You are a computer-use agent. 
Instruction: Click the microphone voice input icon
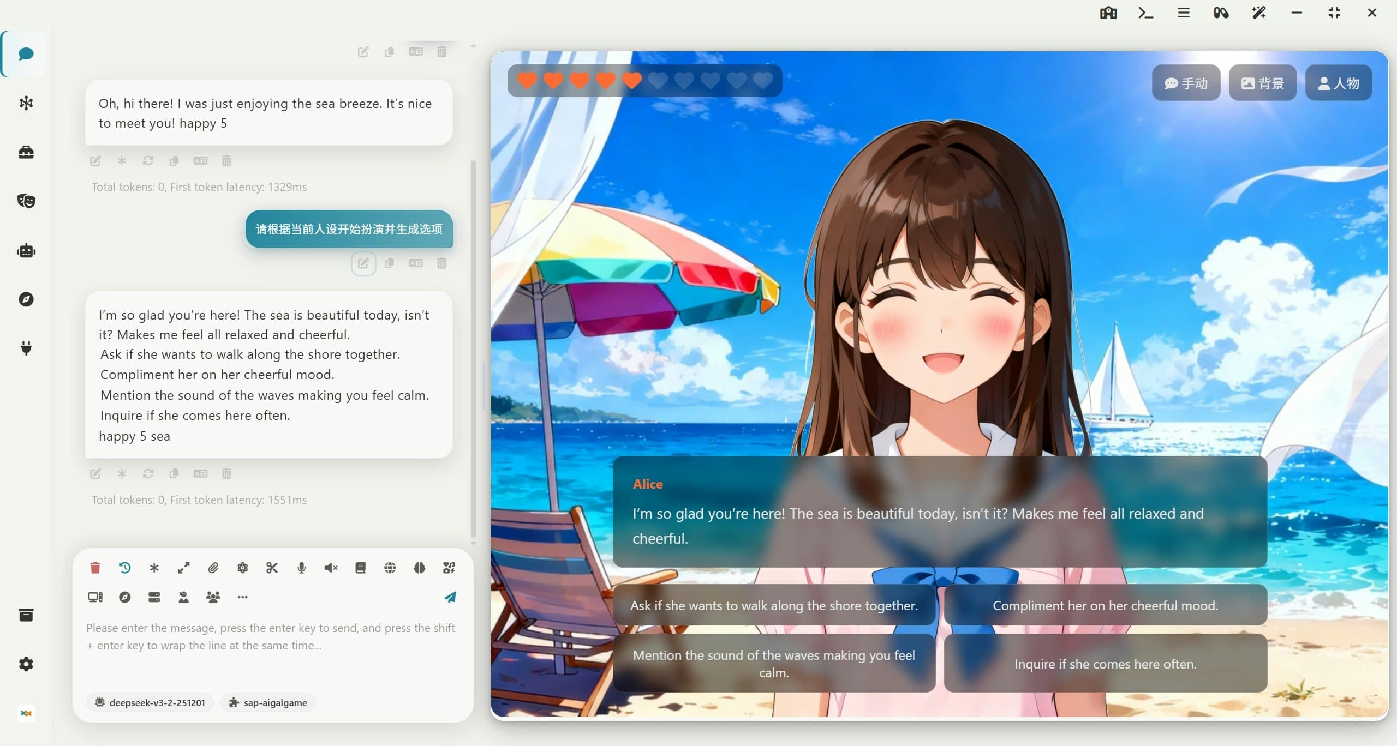tap(301, 568)
